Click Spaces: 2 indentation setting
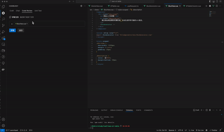The width and height of the screenshot is (224, 132). point(172,130)
